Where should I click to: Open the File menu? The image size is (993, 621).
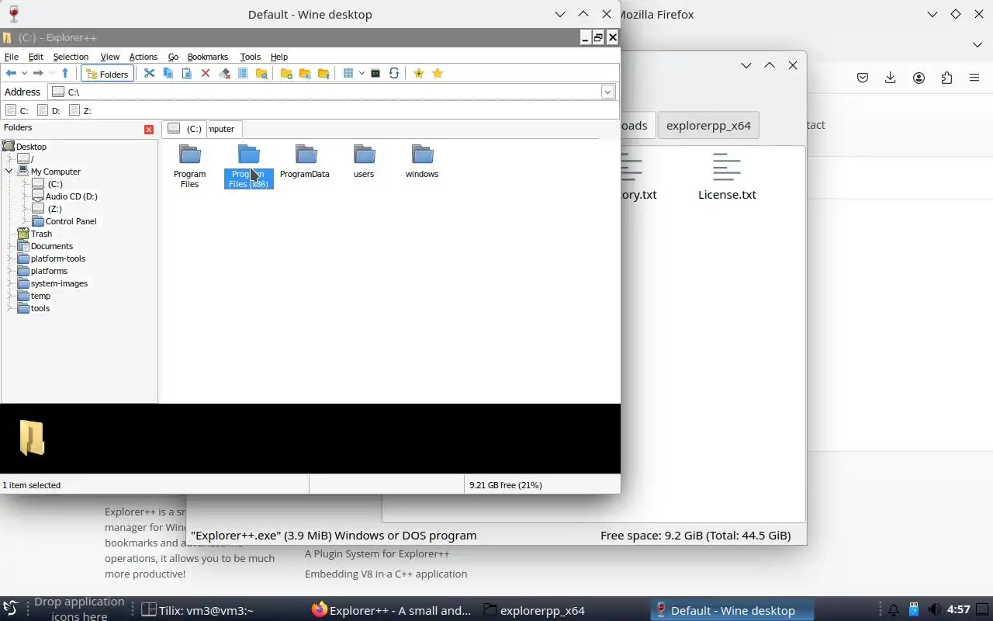coord(12,57)
